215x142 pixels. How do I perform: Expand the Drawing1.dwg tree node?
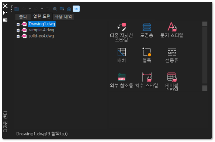(x=18, y=24)
